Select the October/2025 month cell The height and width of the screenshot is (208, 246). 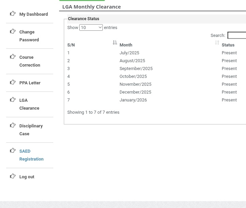point(133,77)
